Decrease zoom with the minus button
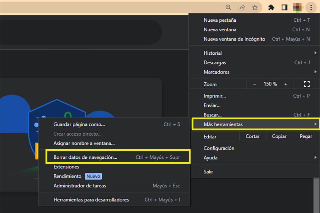Image resolution: width=320 pixels, height=213 pixels. (254, 84)
